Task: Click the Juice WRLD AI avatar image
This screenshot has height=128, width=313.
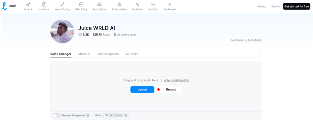Action: [62, 31]
